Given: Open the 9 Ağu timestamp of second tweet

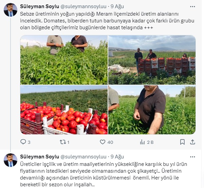Looking at the screenshot, I should (x=117, y=157).
